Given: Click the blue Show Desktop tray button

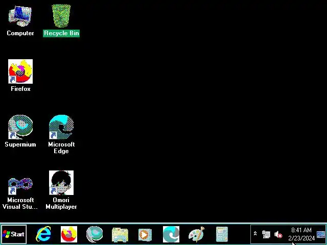Looking at the screenshot, I should click(321, 234).
